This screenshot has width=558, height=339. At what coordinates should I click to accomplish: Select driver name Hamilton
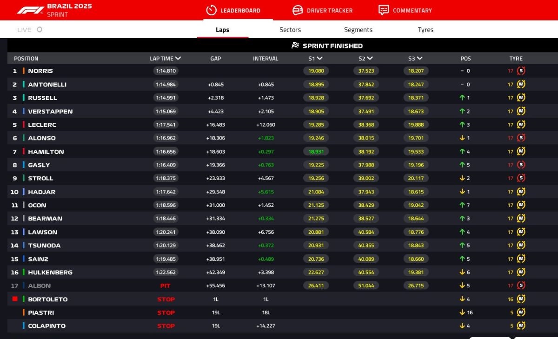point(46,152)
